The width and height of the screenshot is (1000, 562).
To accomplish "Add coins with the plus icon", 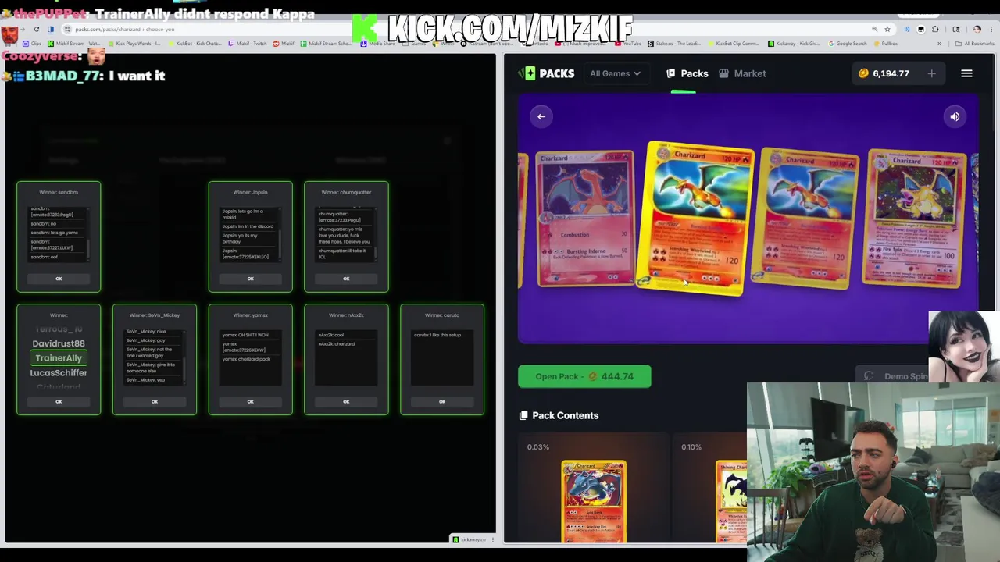I will [931, 73].
